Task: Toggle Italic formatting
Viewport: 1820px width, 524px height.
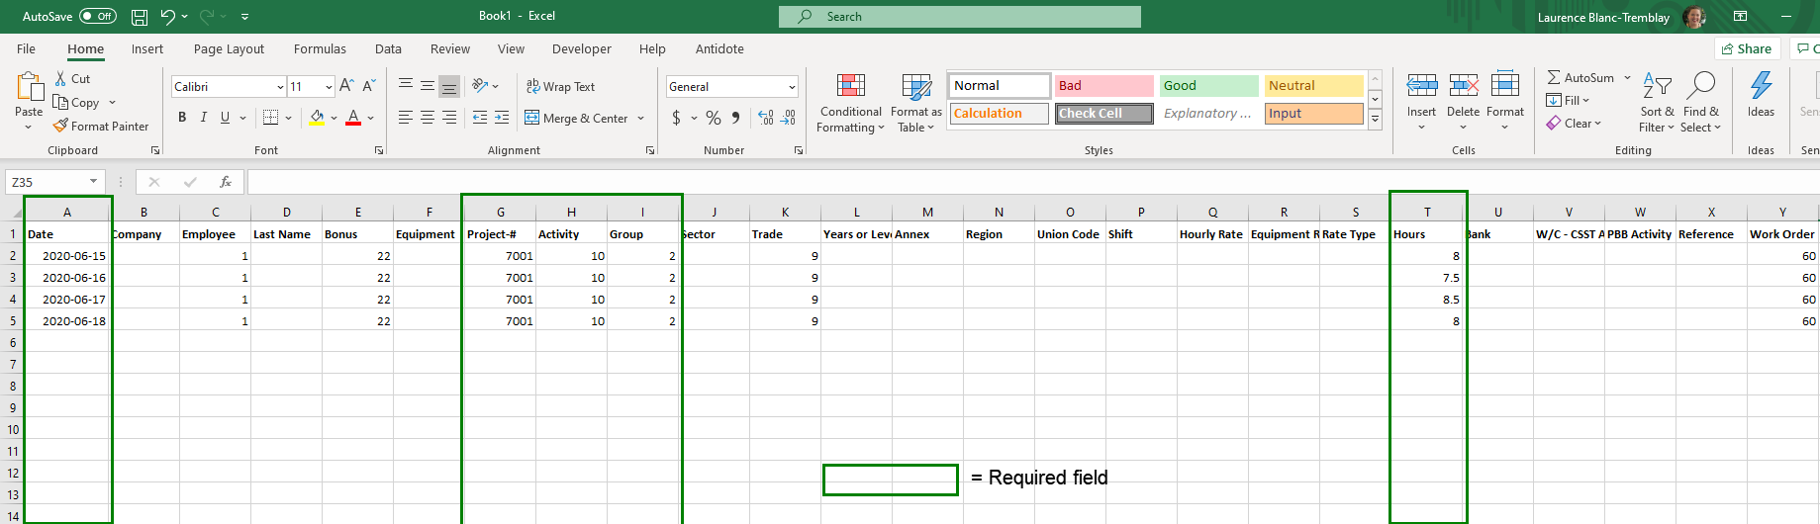Action: point(204,118)
